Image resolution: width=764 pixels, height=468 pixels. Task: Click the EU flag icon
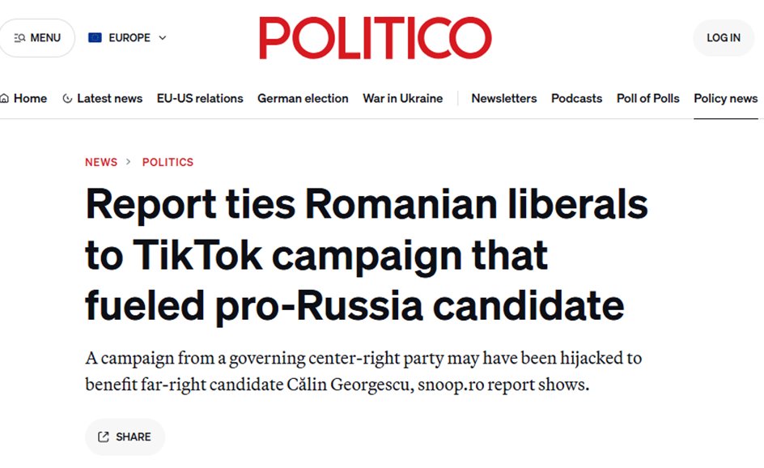(x=95, y=37)
